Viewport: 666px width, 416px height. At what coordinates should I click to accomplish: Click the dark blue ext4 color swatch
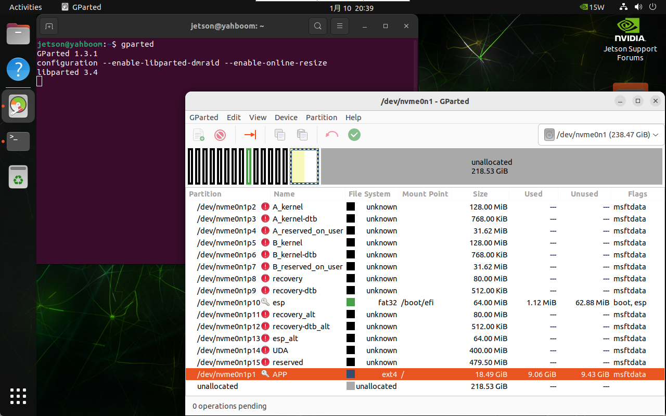point(351,374)
